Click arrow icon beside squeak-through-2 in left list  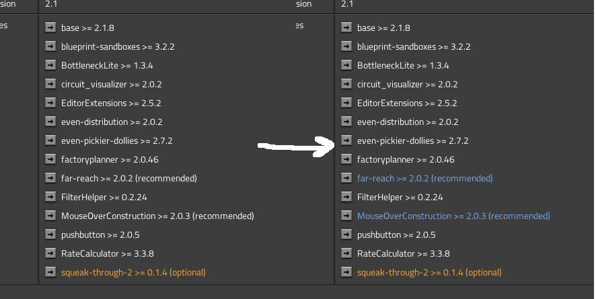click(x=50, y=272)
